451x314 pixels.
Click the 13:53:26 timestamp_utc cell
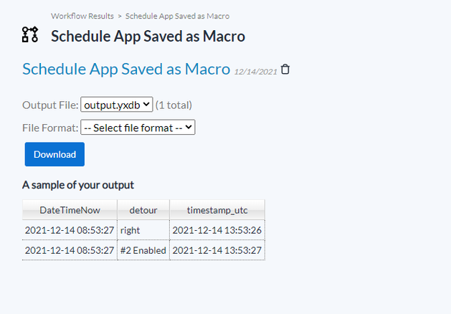click(217, 230)
